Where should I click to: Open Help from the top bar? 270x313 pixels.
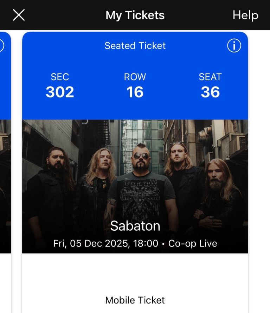point(245,15)
